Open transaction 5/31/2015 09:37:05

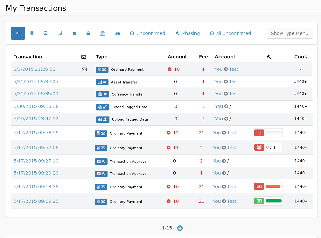36,82
